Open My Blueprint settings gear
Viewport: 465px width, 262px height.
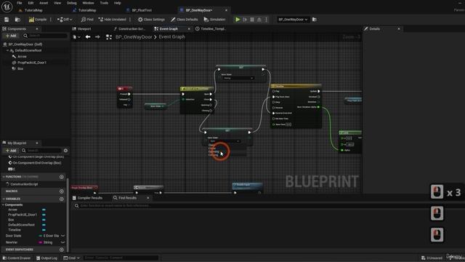65,151
